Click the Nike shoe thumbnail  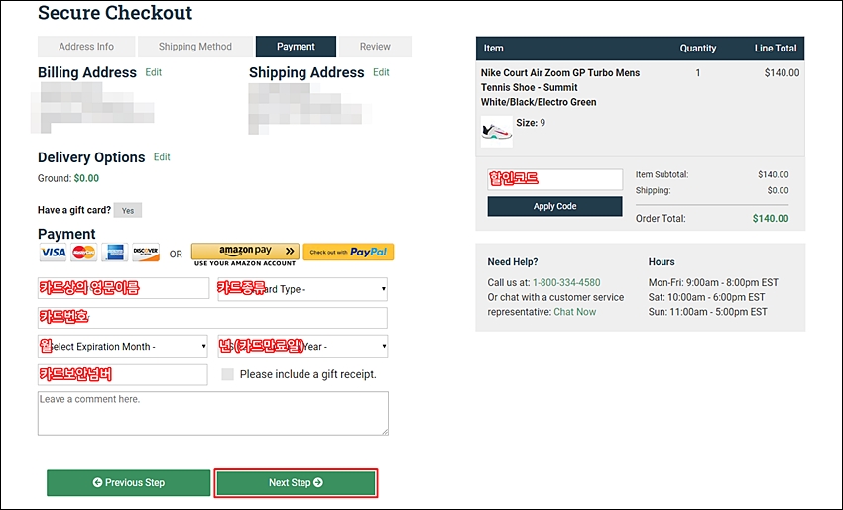(496, 132)
